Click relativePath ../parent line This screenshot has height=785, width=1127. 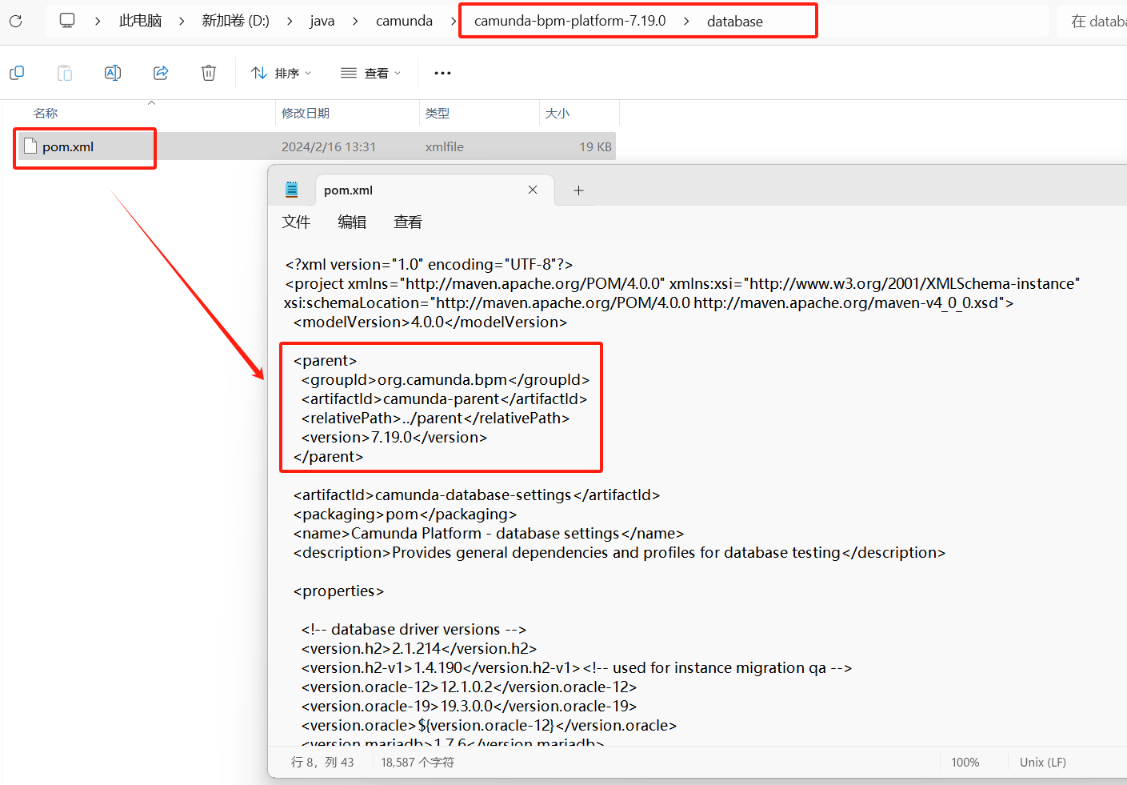(435, 418)
